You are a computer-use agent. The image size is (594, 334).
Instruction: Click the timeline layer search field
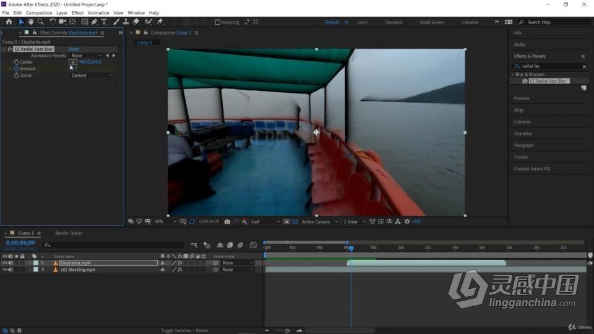click(x=114, y=246)
